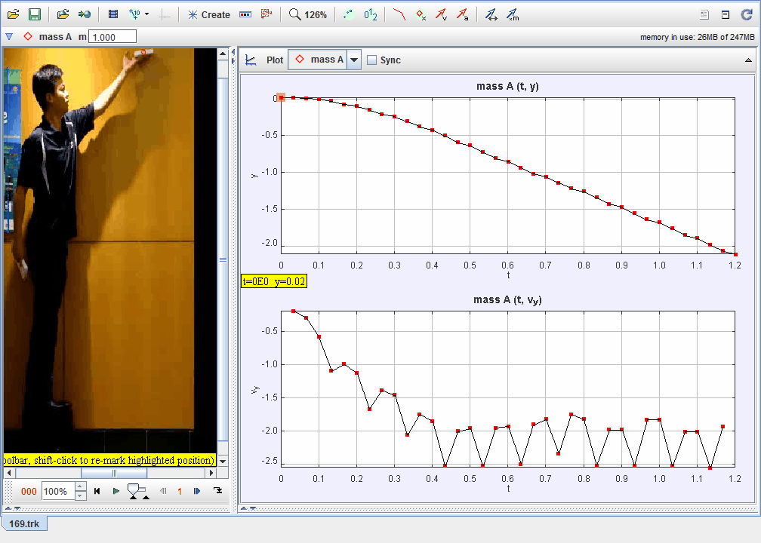Expand the axes tool dropdown arrow
Screen dimensions: 761x543
tap(146, 14)
